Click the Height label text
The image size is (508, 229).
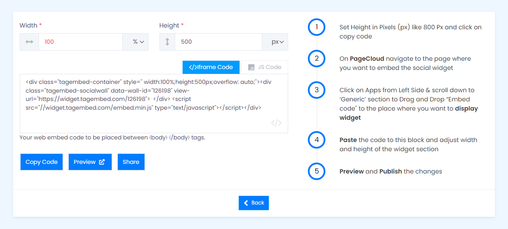[169, 25]
